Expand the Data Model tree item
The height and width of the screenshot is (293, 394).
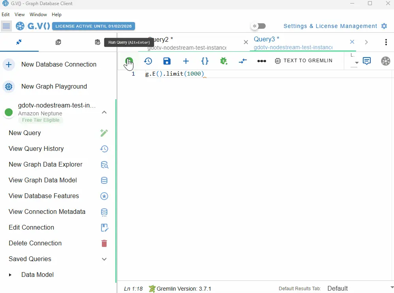10,275
